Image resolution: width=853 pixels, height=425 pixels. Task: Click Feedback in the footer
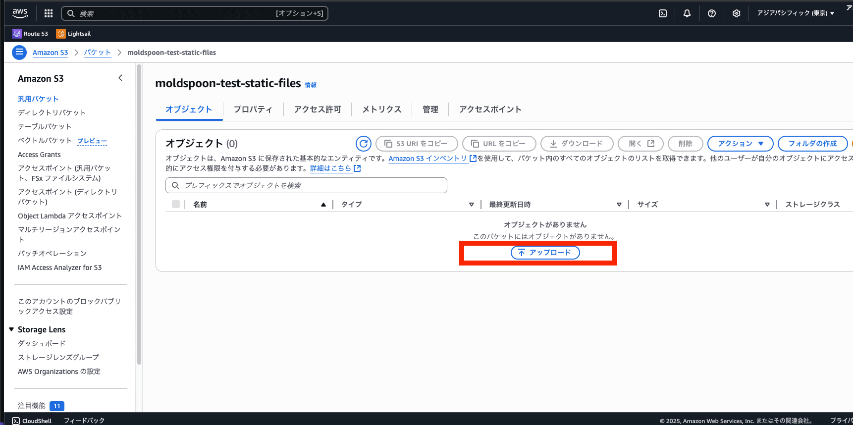coord(84,421)
